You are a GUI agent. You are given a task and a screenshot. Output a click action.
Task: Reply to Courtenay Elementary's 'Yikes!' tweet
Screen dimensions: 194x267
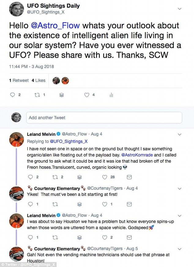click(30, 204)
